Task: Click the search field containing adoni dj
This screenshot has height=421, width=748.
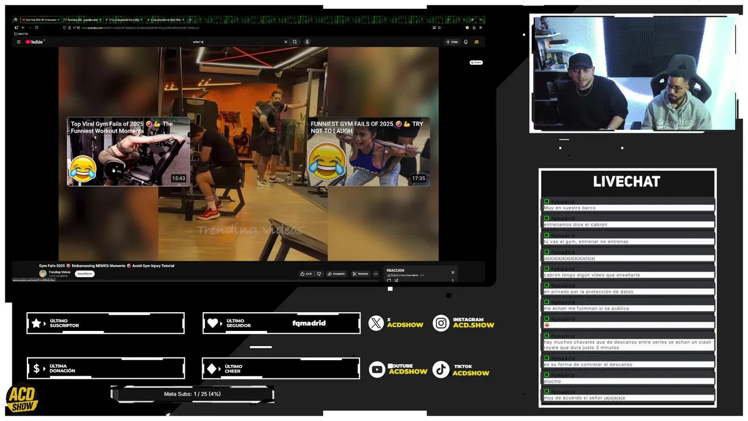Action: point(237,42)
